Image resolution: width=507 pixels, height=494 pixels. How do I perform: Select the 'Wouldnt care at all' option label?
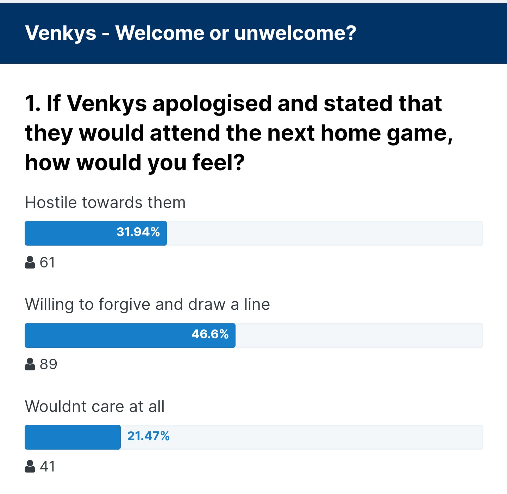point(95,407)
